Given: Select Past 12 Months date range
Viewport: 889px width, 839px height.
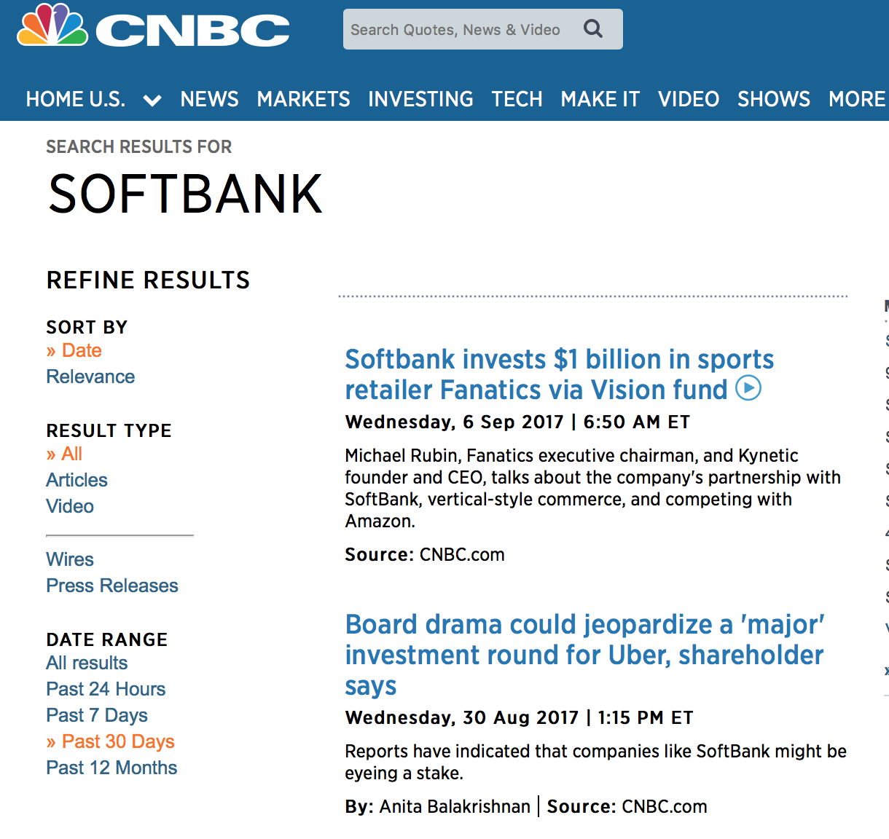Looking at the screenshot, I should tap(111, 768).
